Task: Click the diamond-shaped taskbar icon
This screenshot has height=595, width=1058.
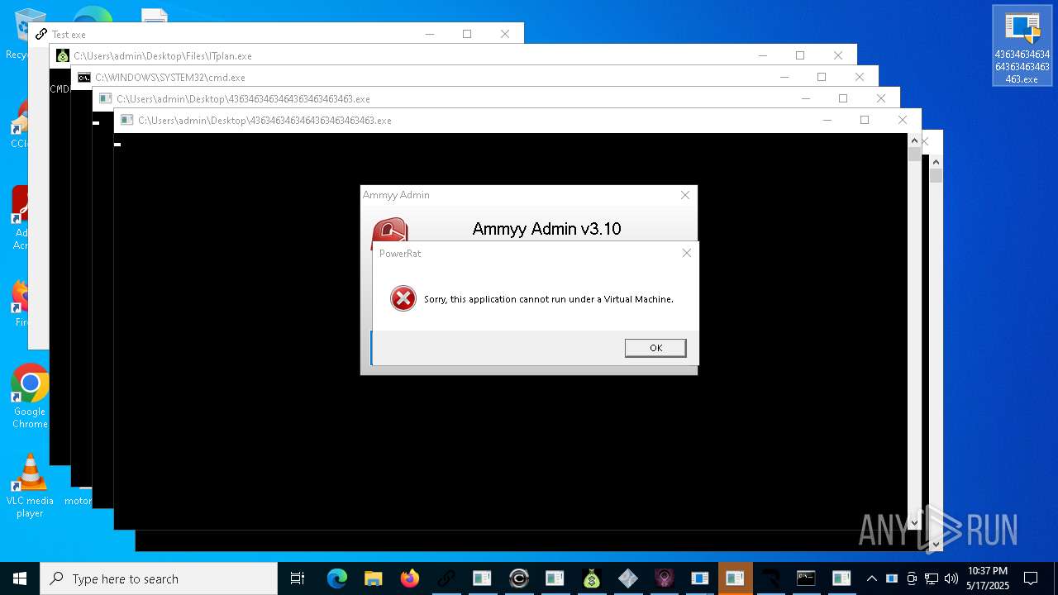Action: (627, 578)
